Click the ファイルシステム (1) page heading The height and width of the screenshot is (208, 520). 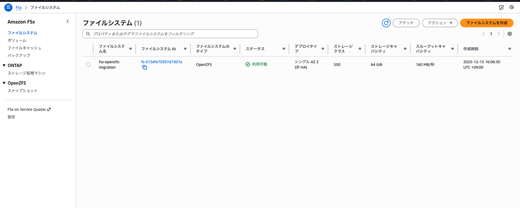click(112, 23)
